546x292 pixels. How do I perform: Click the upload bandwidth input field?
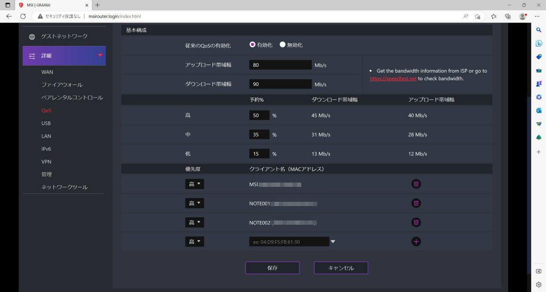[280, 65]
